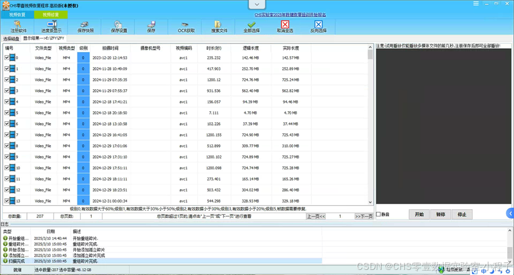The width and height of the screenshot is (514, 275).
Task: Click info icon beside 开始重组 log entry
Action: coord(5,238)
